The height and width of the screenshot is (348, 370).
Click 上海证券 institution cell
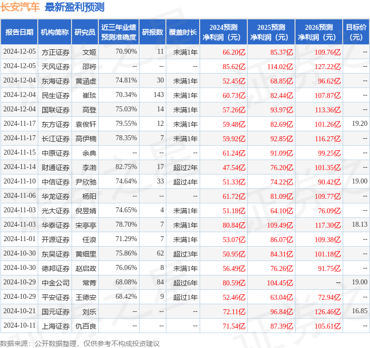coord(56,326)
